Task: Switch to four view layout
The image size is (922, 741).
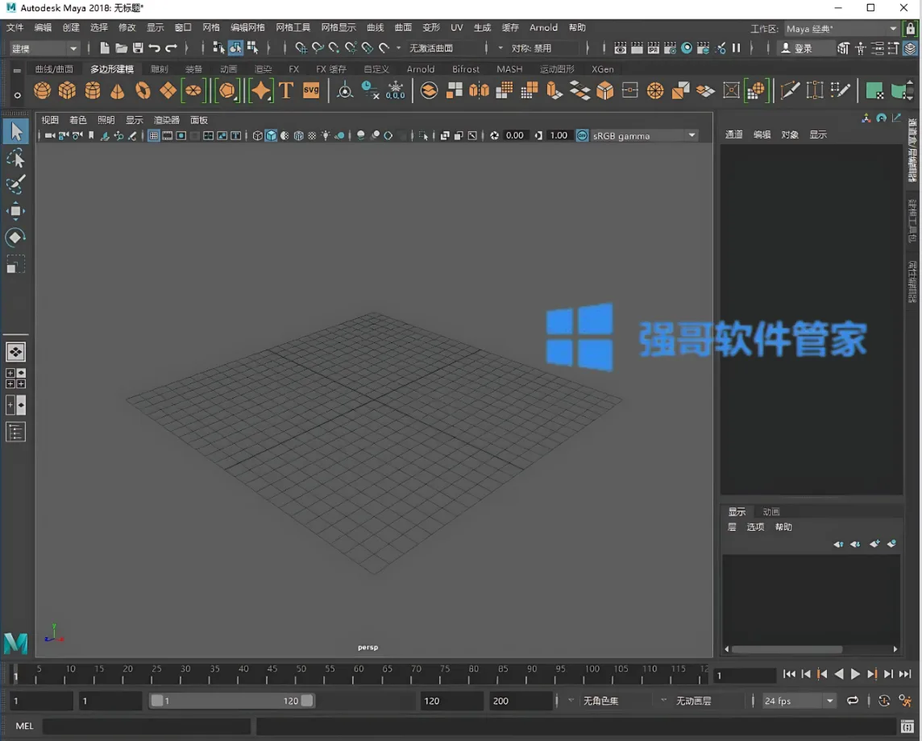Action: 16,379
